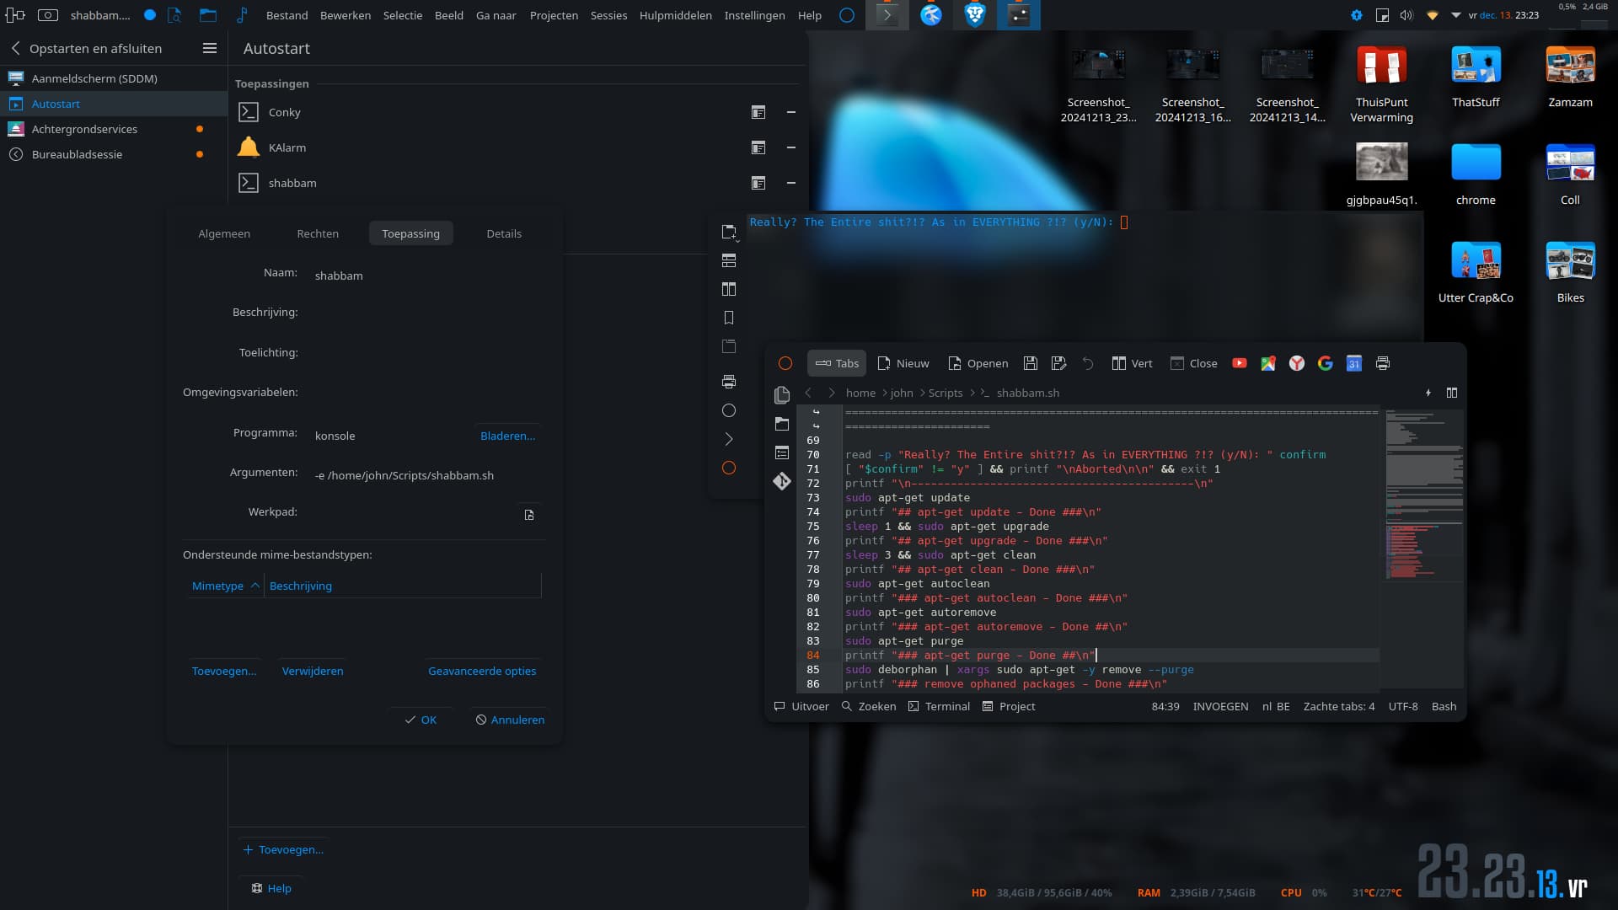Open the Zachte tabs: 4 indentation selector
Viewport: 1618px width, 910px height.
(1339, 706)
